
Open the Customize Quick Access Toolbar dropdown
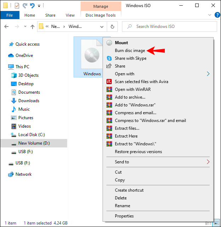click(39, 6)
